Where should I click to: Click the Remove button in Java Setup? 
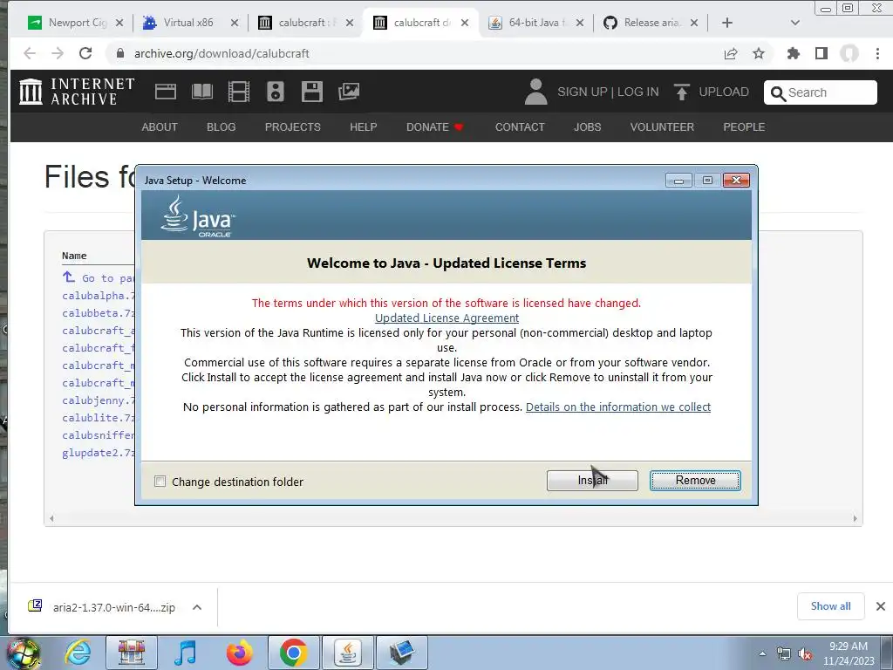click(x=695, y=481)
